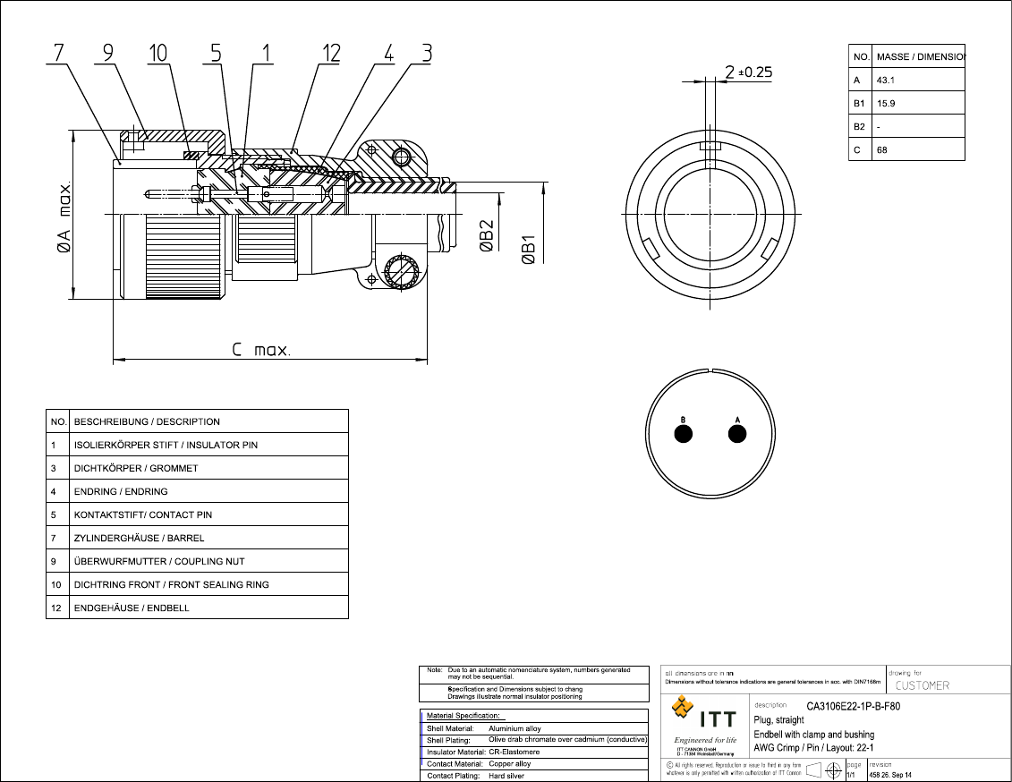
Task: Click the front view concentric rings drawing
Action: click(710, 213)
